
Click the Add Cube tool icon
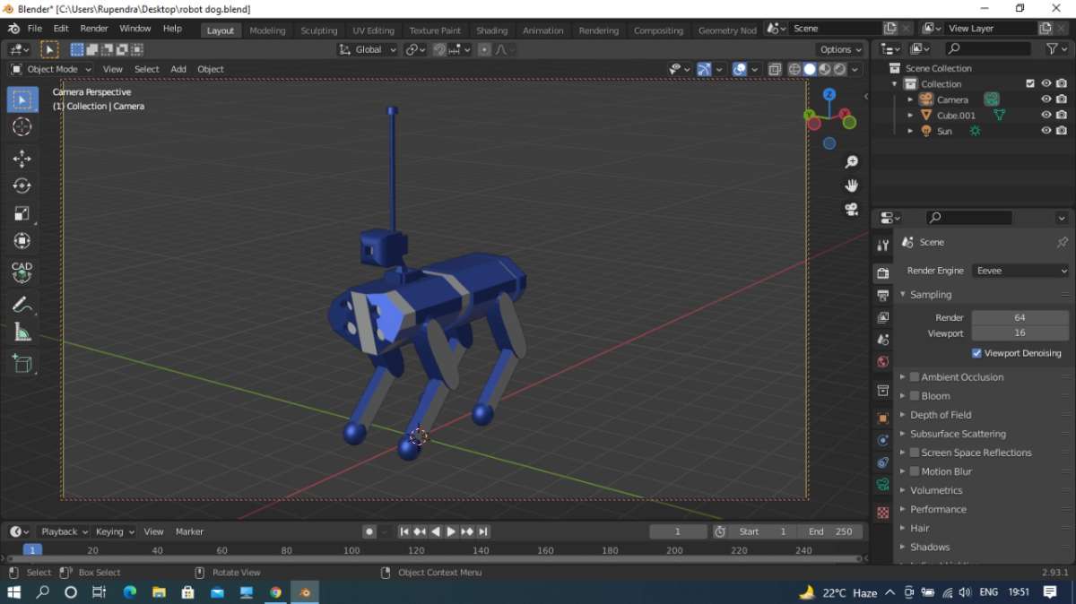(22, 363)
